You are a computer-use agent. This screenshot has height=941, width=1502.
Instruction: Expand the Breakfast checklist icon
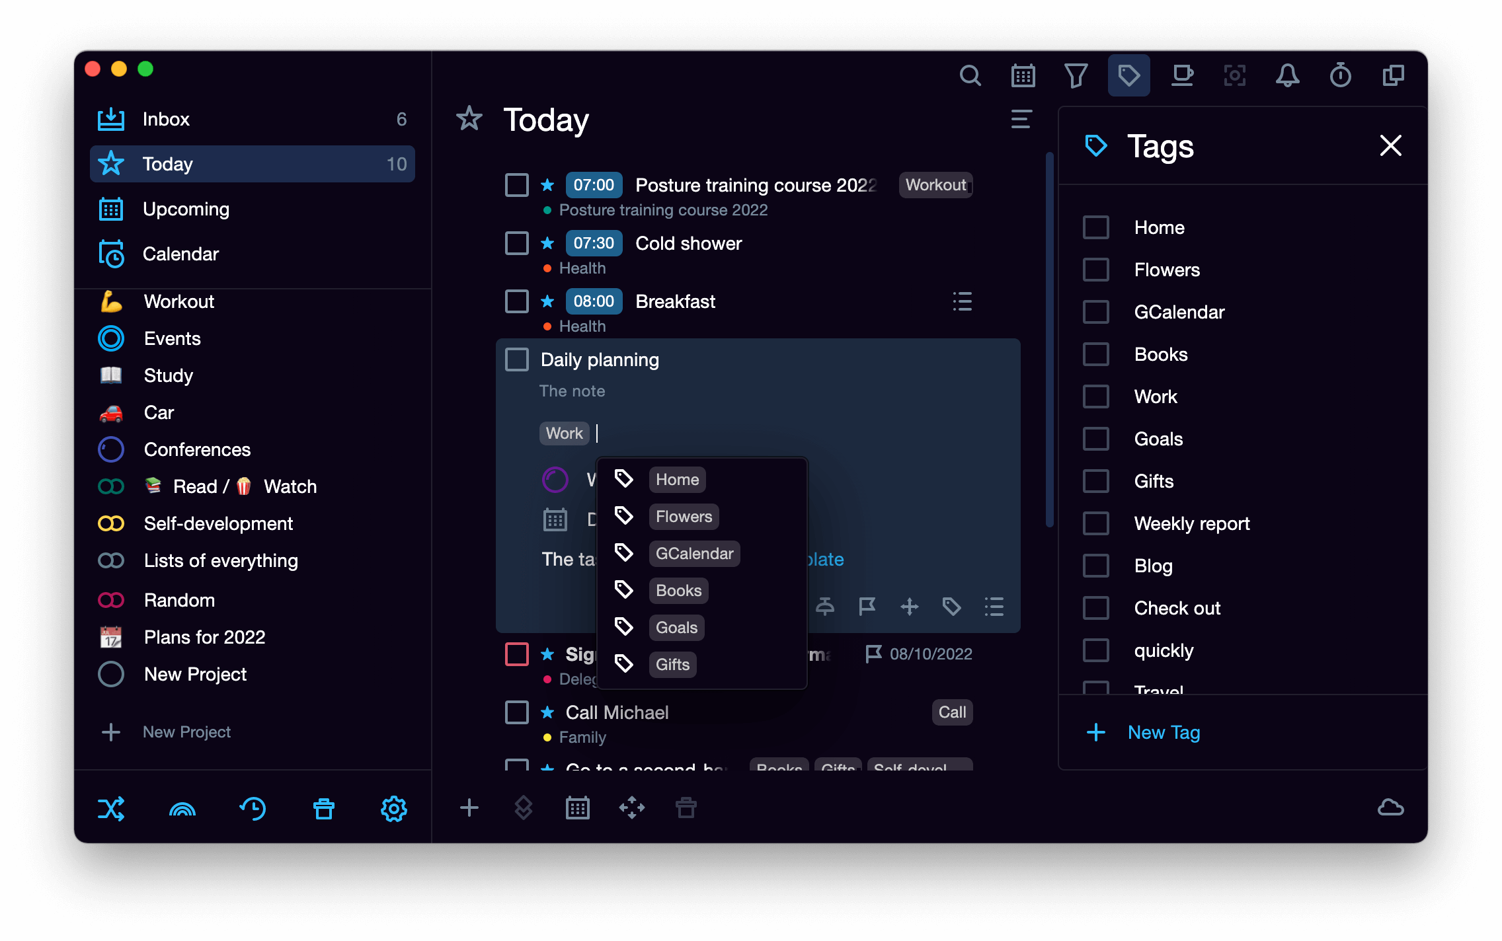tap(962, 301)
